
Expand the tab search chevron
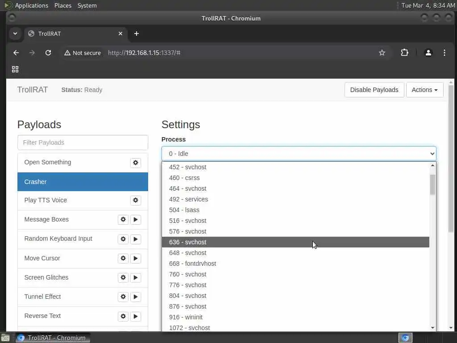click(15, 33)
